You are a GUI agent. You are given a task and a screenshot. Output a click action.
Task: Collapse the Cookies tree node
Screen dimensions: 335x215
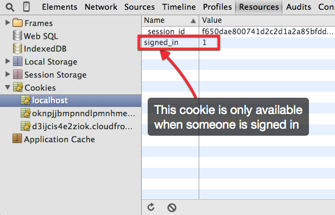[x=8, y=87]
